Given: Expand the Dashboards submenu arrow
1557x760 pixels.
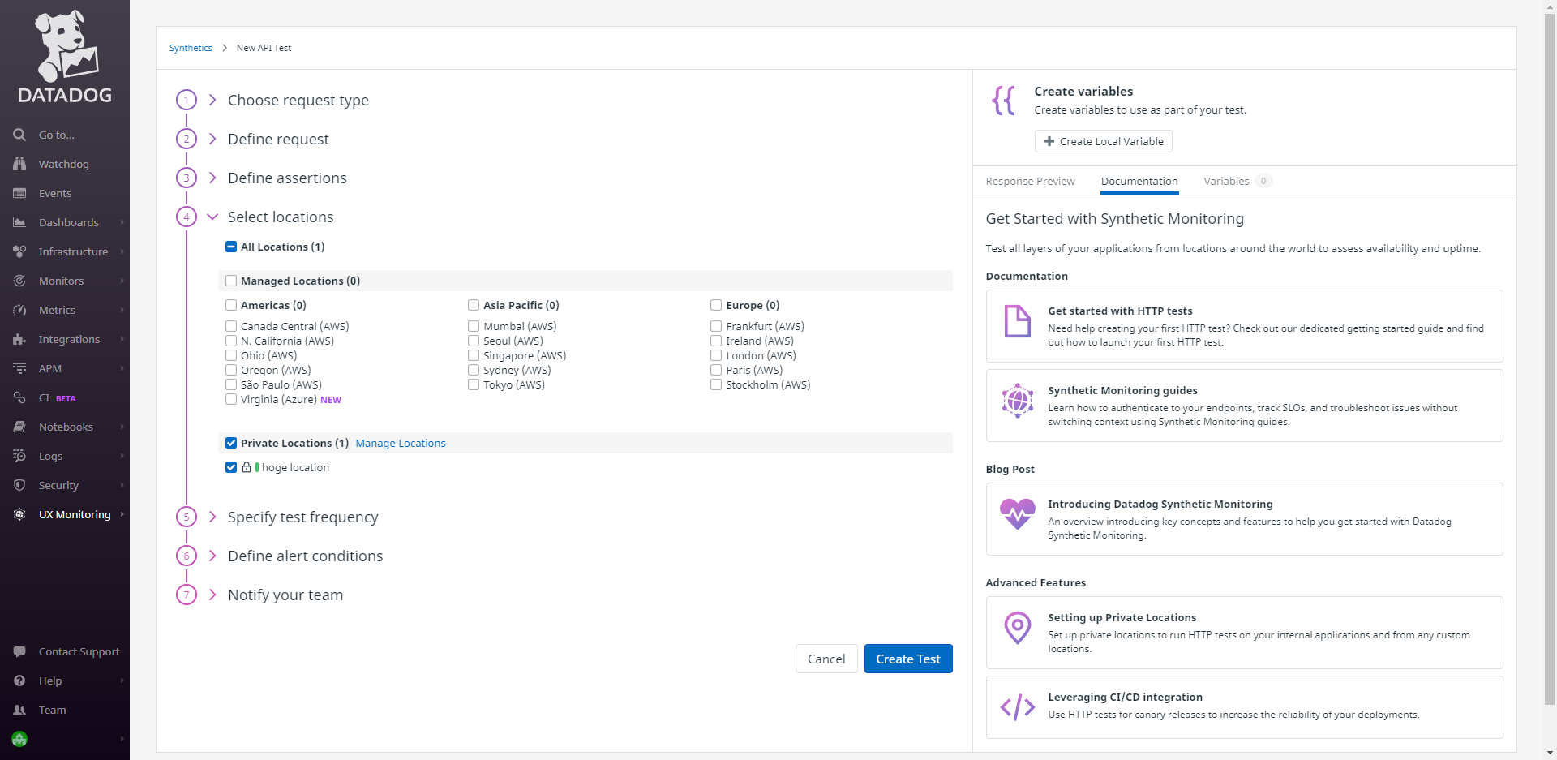Looking at the screenshot, I should coord(122,222).
